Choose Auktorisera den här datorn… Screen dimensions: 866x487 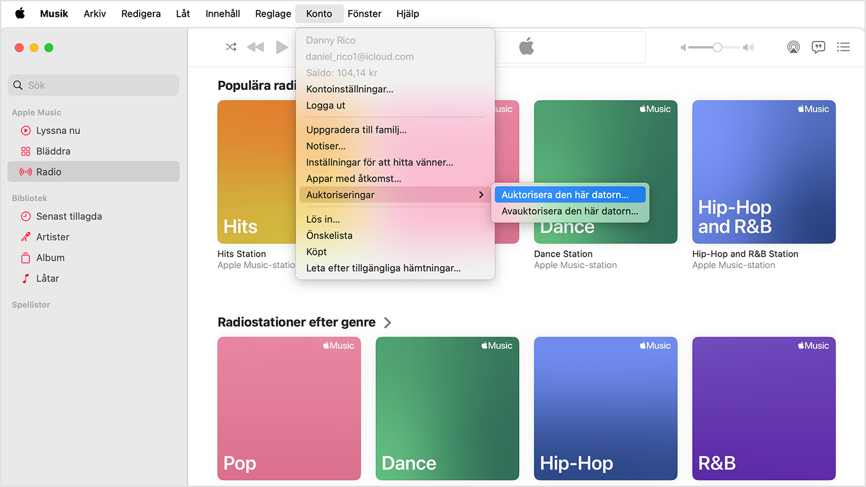(570, 195)
